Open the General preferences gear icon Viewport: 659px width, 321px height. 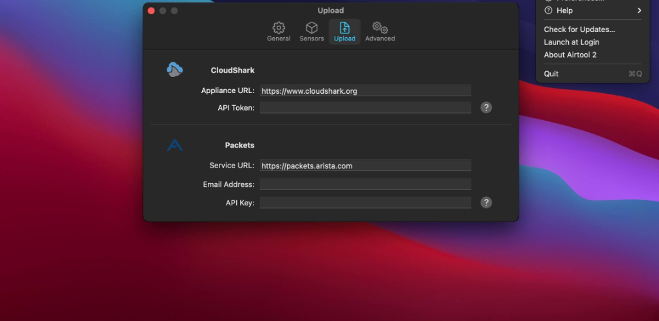click(x=278, y=28)
